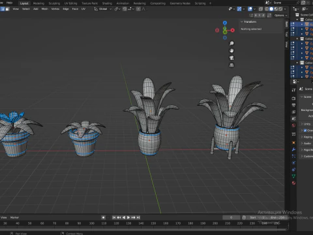Toggle show overlays button
Viewport: 313px width, 235px height.
[250, 9]
